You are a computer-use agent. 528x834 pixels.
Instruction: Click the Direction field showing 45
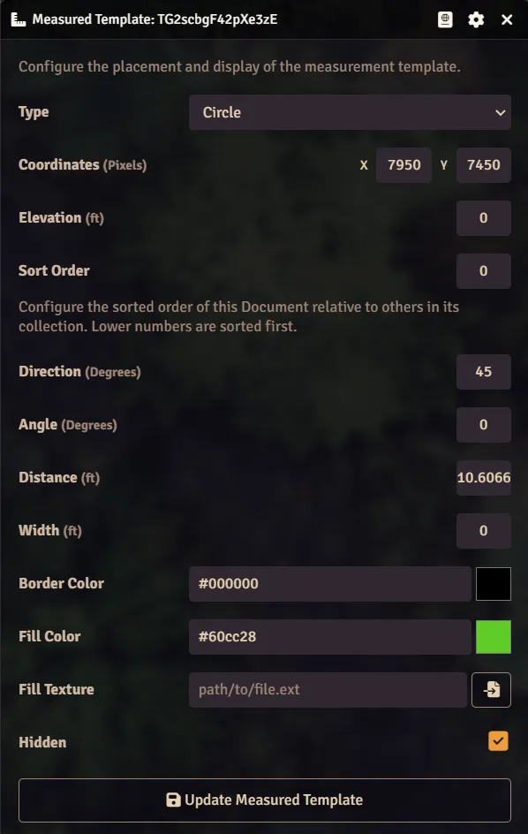point(483,372)
